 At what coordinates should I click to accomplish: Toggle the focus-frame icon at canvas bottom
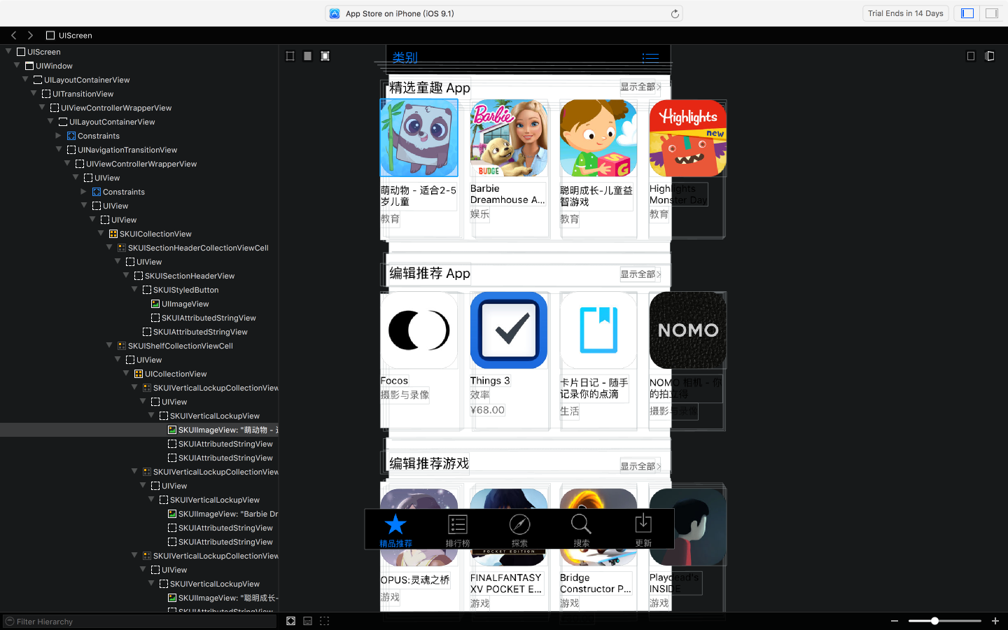(x=290, y=621)
